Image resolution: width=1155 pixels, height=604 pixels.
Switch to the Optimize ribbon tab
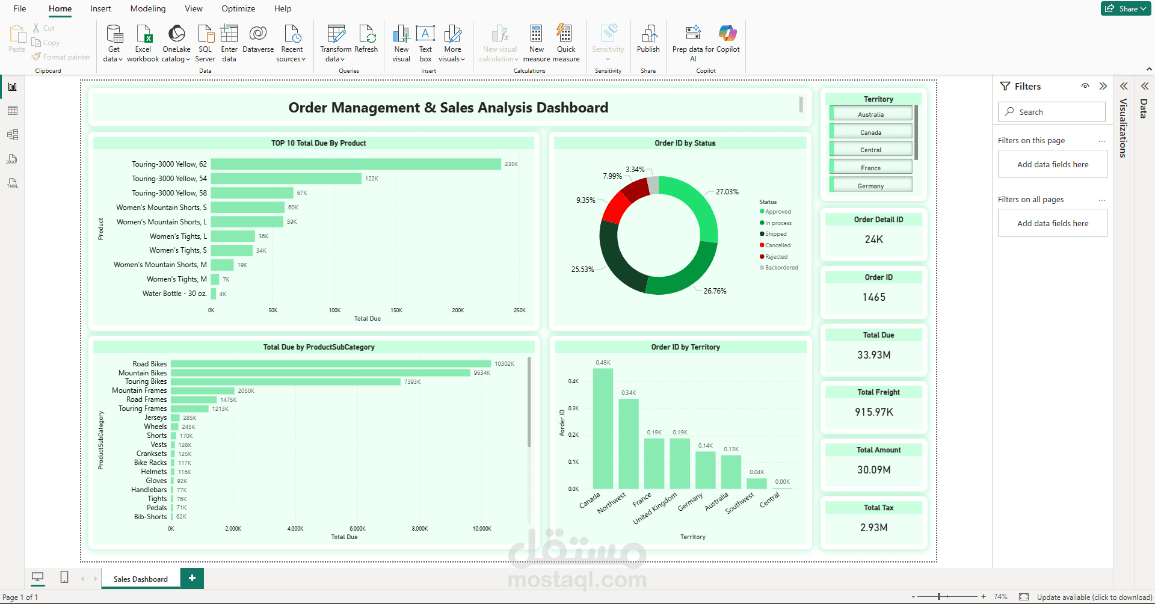coord(238,8)
